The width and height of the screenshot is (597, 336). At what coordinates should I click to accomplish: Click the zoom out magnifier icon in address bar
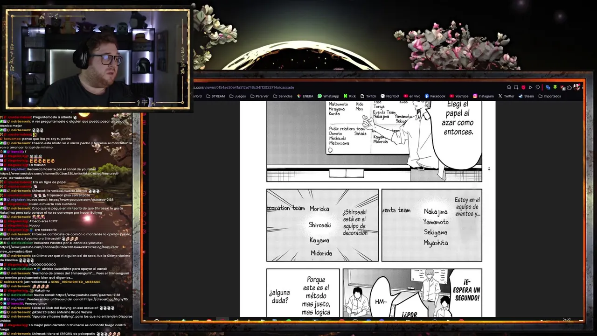click(x=509, y=87)
